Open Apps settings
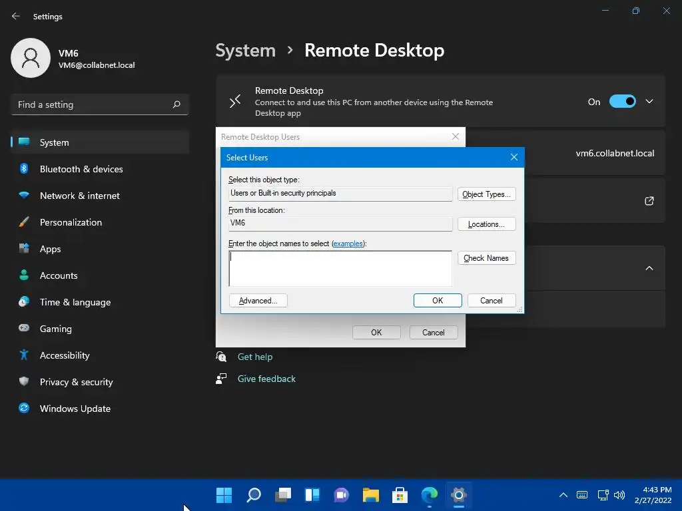 (100, 249)
